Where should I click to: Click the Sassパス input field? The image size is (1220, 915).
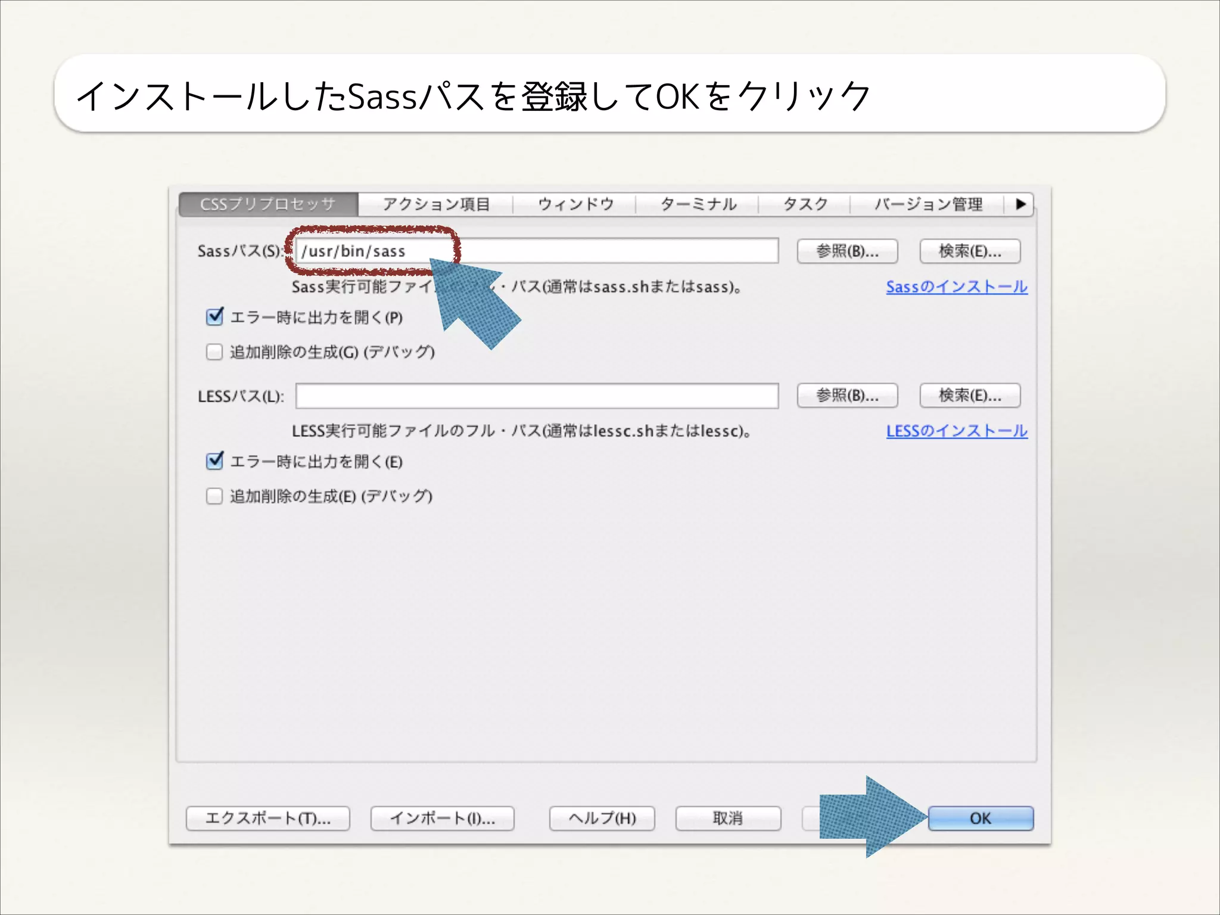tap(537, 251)
